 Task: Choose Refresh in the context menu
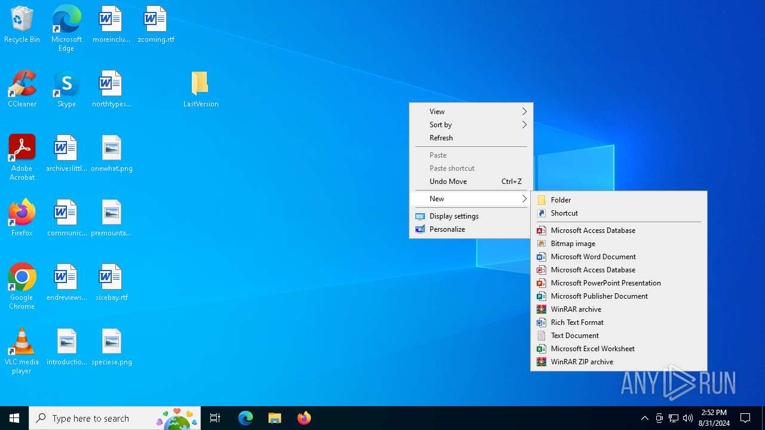pyautogui.click(x=471, y=138)
